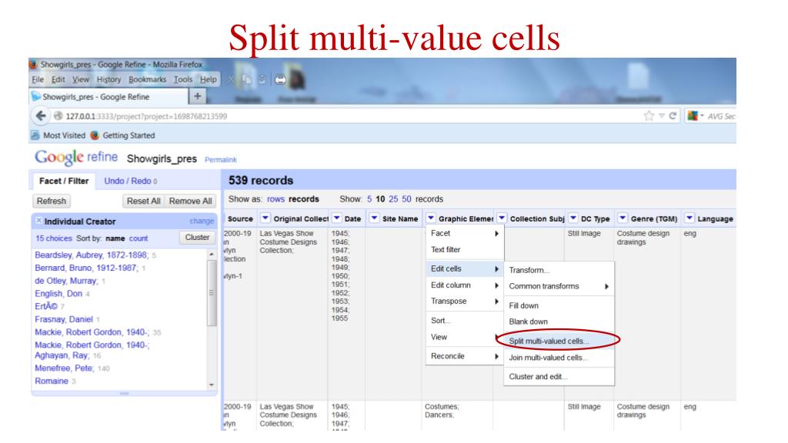788x443 pixels.
Task: Click the bookmark star icon in address bar
Action: (x=649, y=116)
